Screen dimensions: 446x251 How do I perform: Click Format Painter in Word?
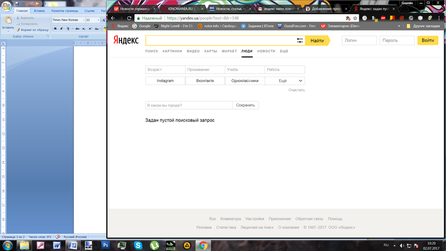click(32, 29)
